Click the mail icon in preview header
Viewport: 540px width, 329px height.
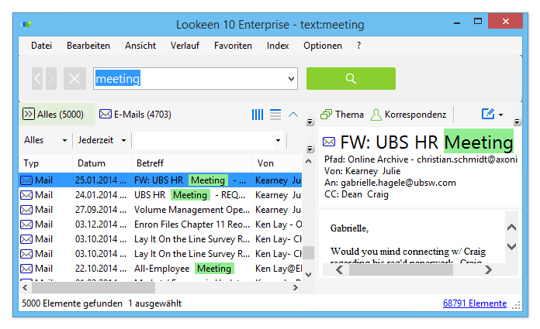click(x=329, y=142)
